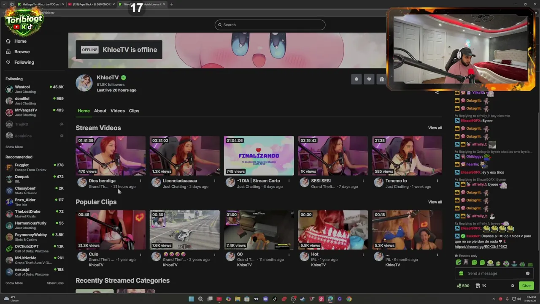
Task: Play the FINALIZANDO video thumbnail
Action: (259, 155)
